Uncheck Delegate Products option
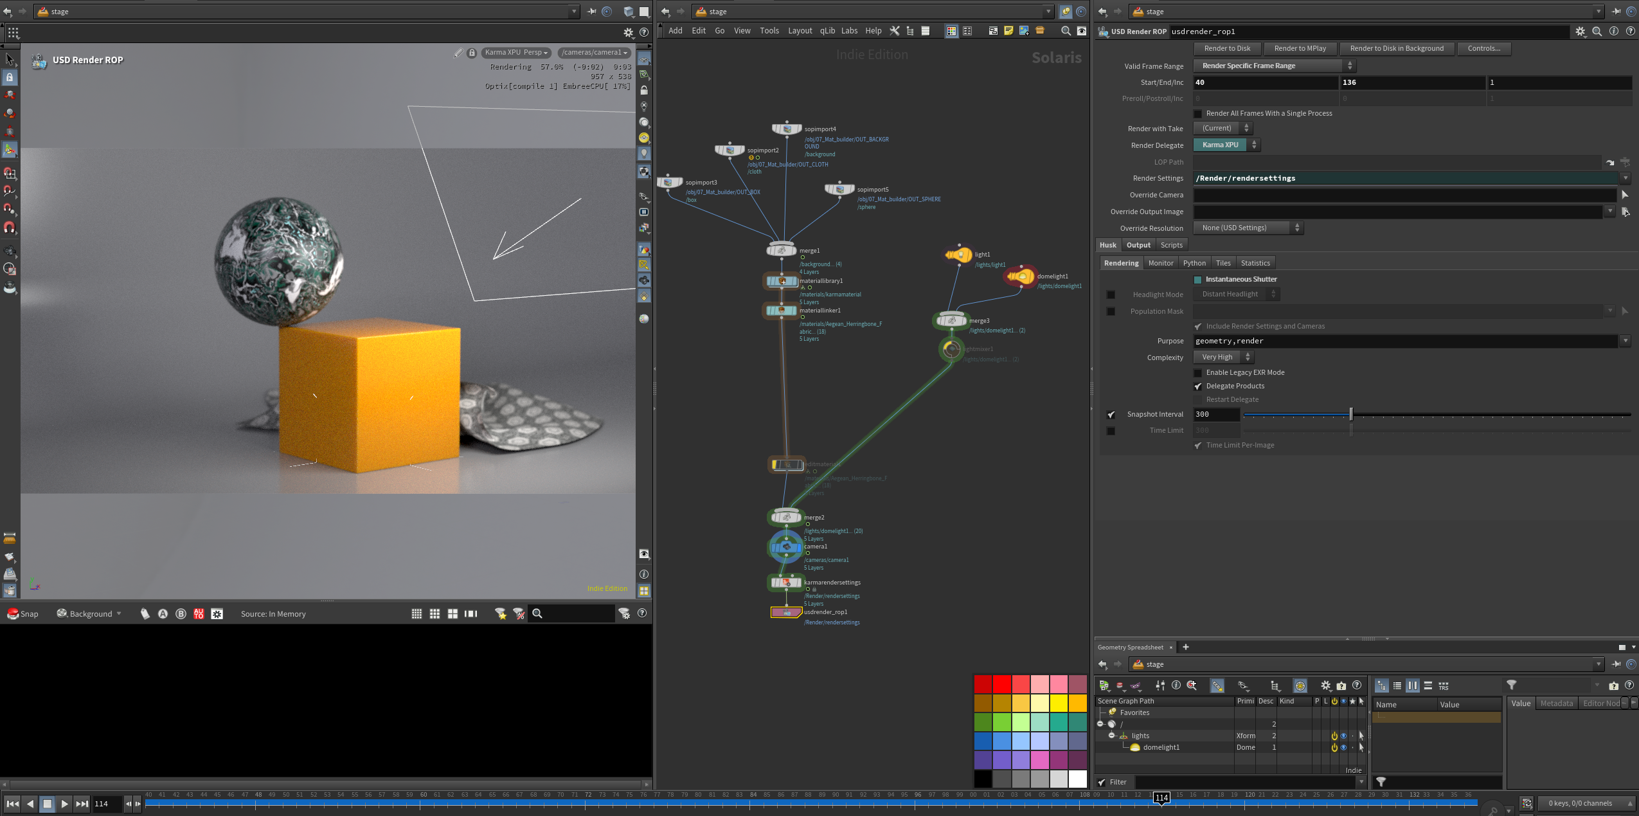The height and width of the screenshot is (816, 1639). click(1198, 386)
